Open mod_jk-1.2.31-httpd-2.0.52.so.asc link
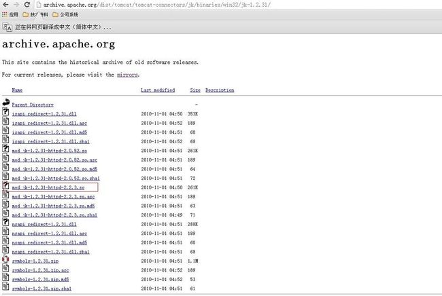 54,160
